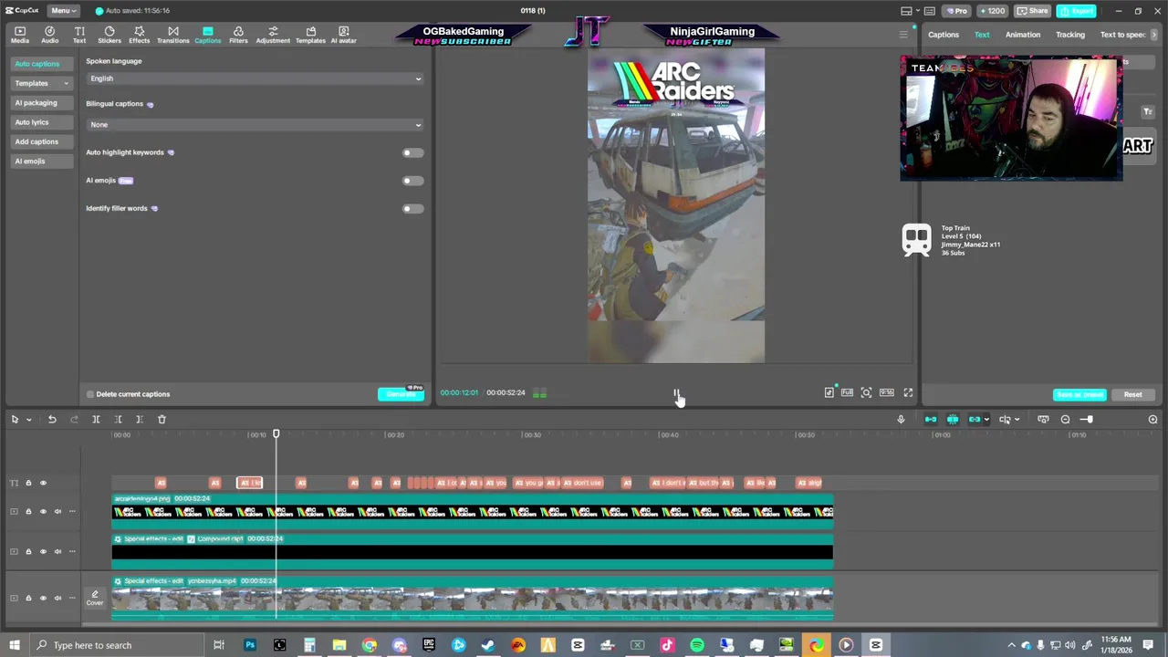Screen dimensions: 1168x657
Task: Open the Media panel
Action: coord(20,35)
